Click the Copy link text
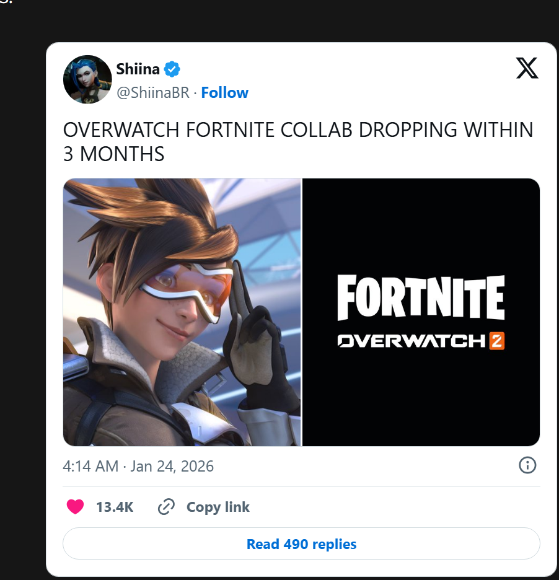559x580 pixels. (x=218, y=507)
